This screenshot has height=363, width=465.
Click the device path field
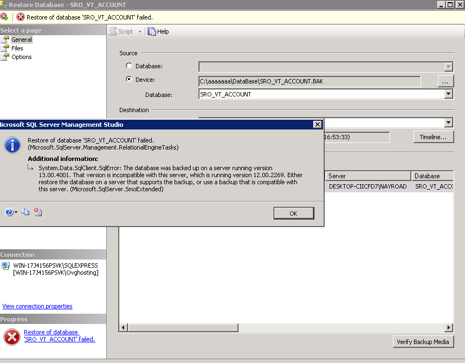point(309,81)
